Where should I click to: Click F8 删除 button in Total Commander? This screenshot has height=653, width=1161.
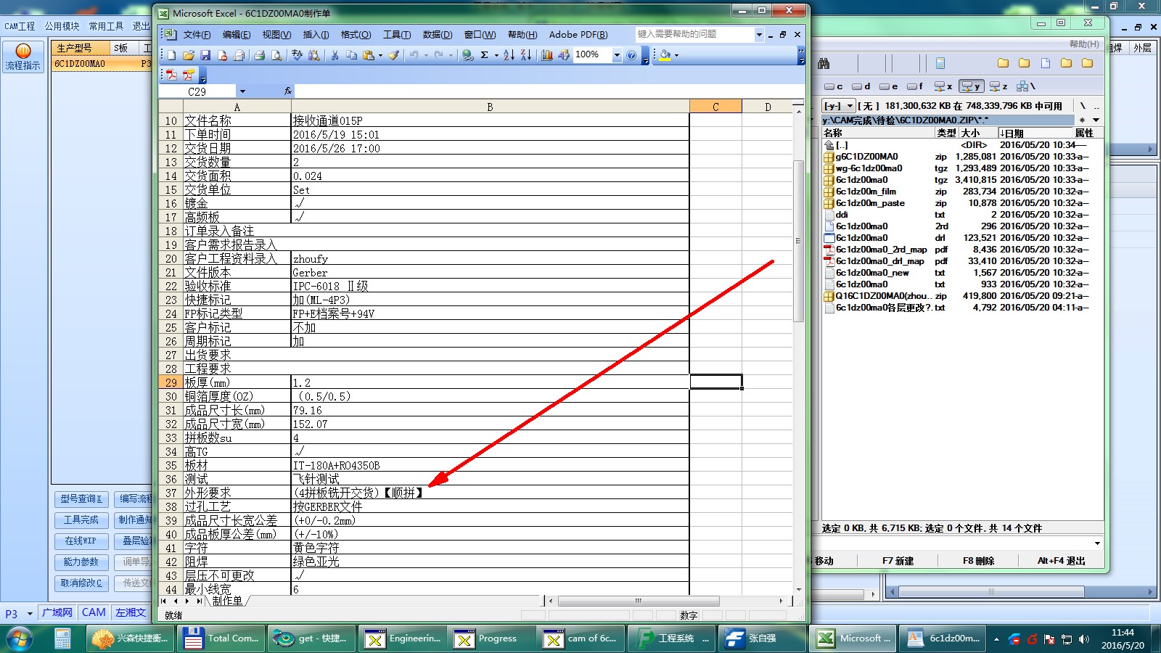coord(978,561)
